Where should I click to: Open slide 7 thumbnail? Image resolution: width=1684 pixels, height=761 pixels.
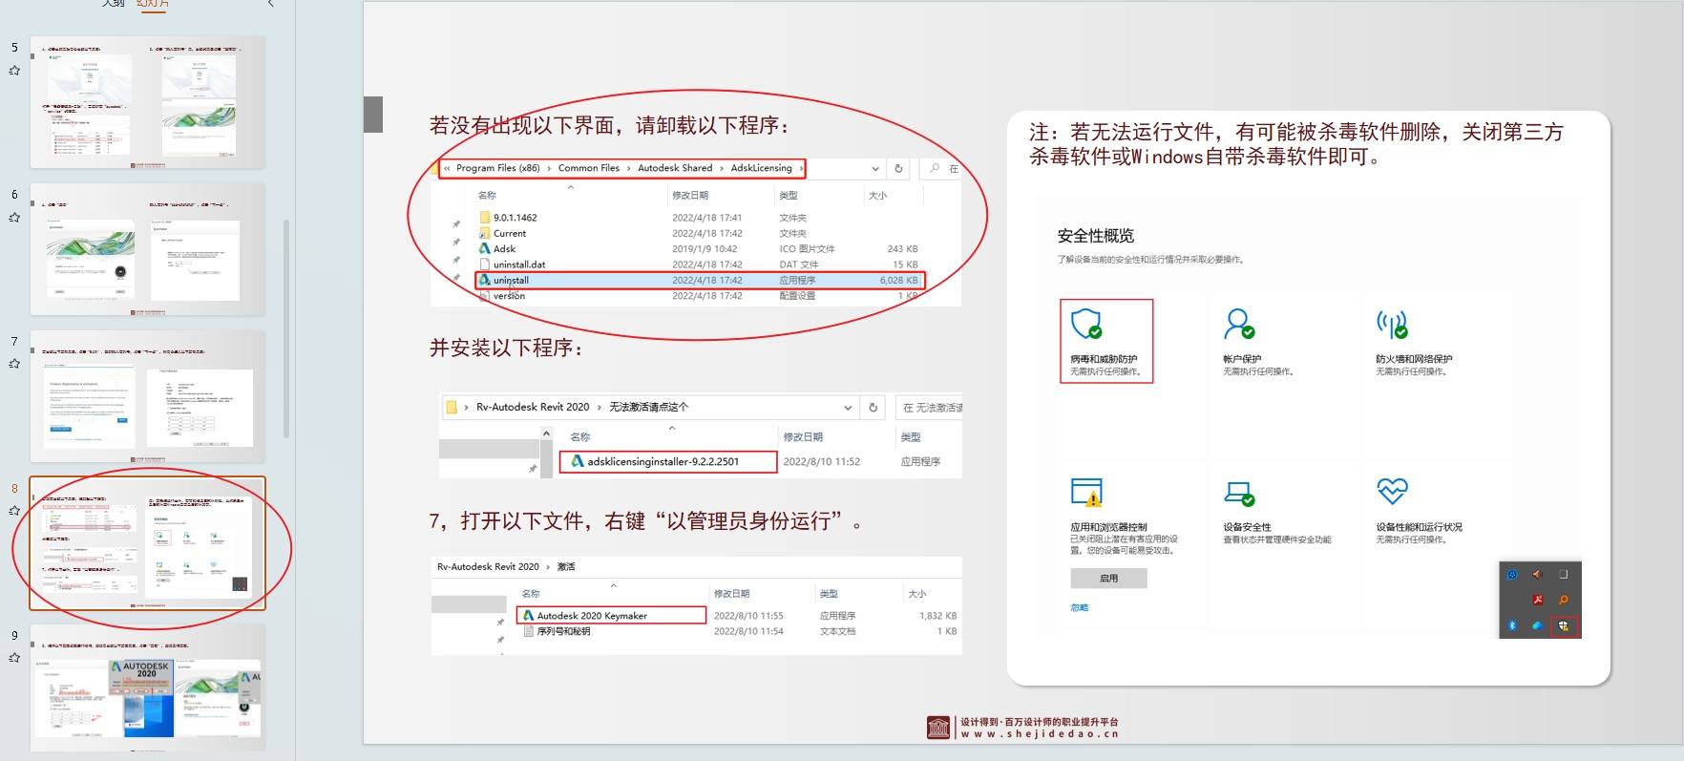coord(148,396)
